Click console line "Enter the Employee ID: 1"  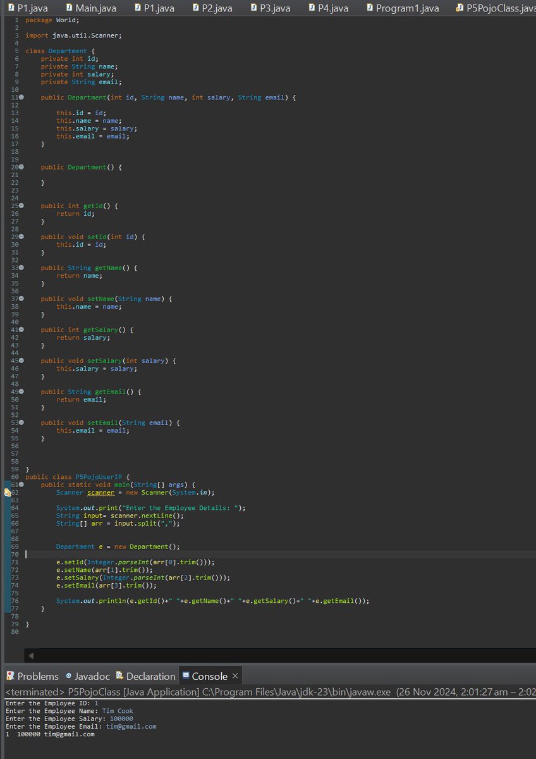[52, 703]
